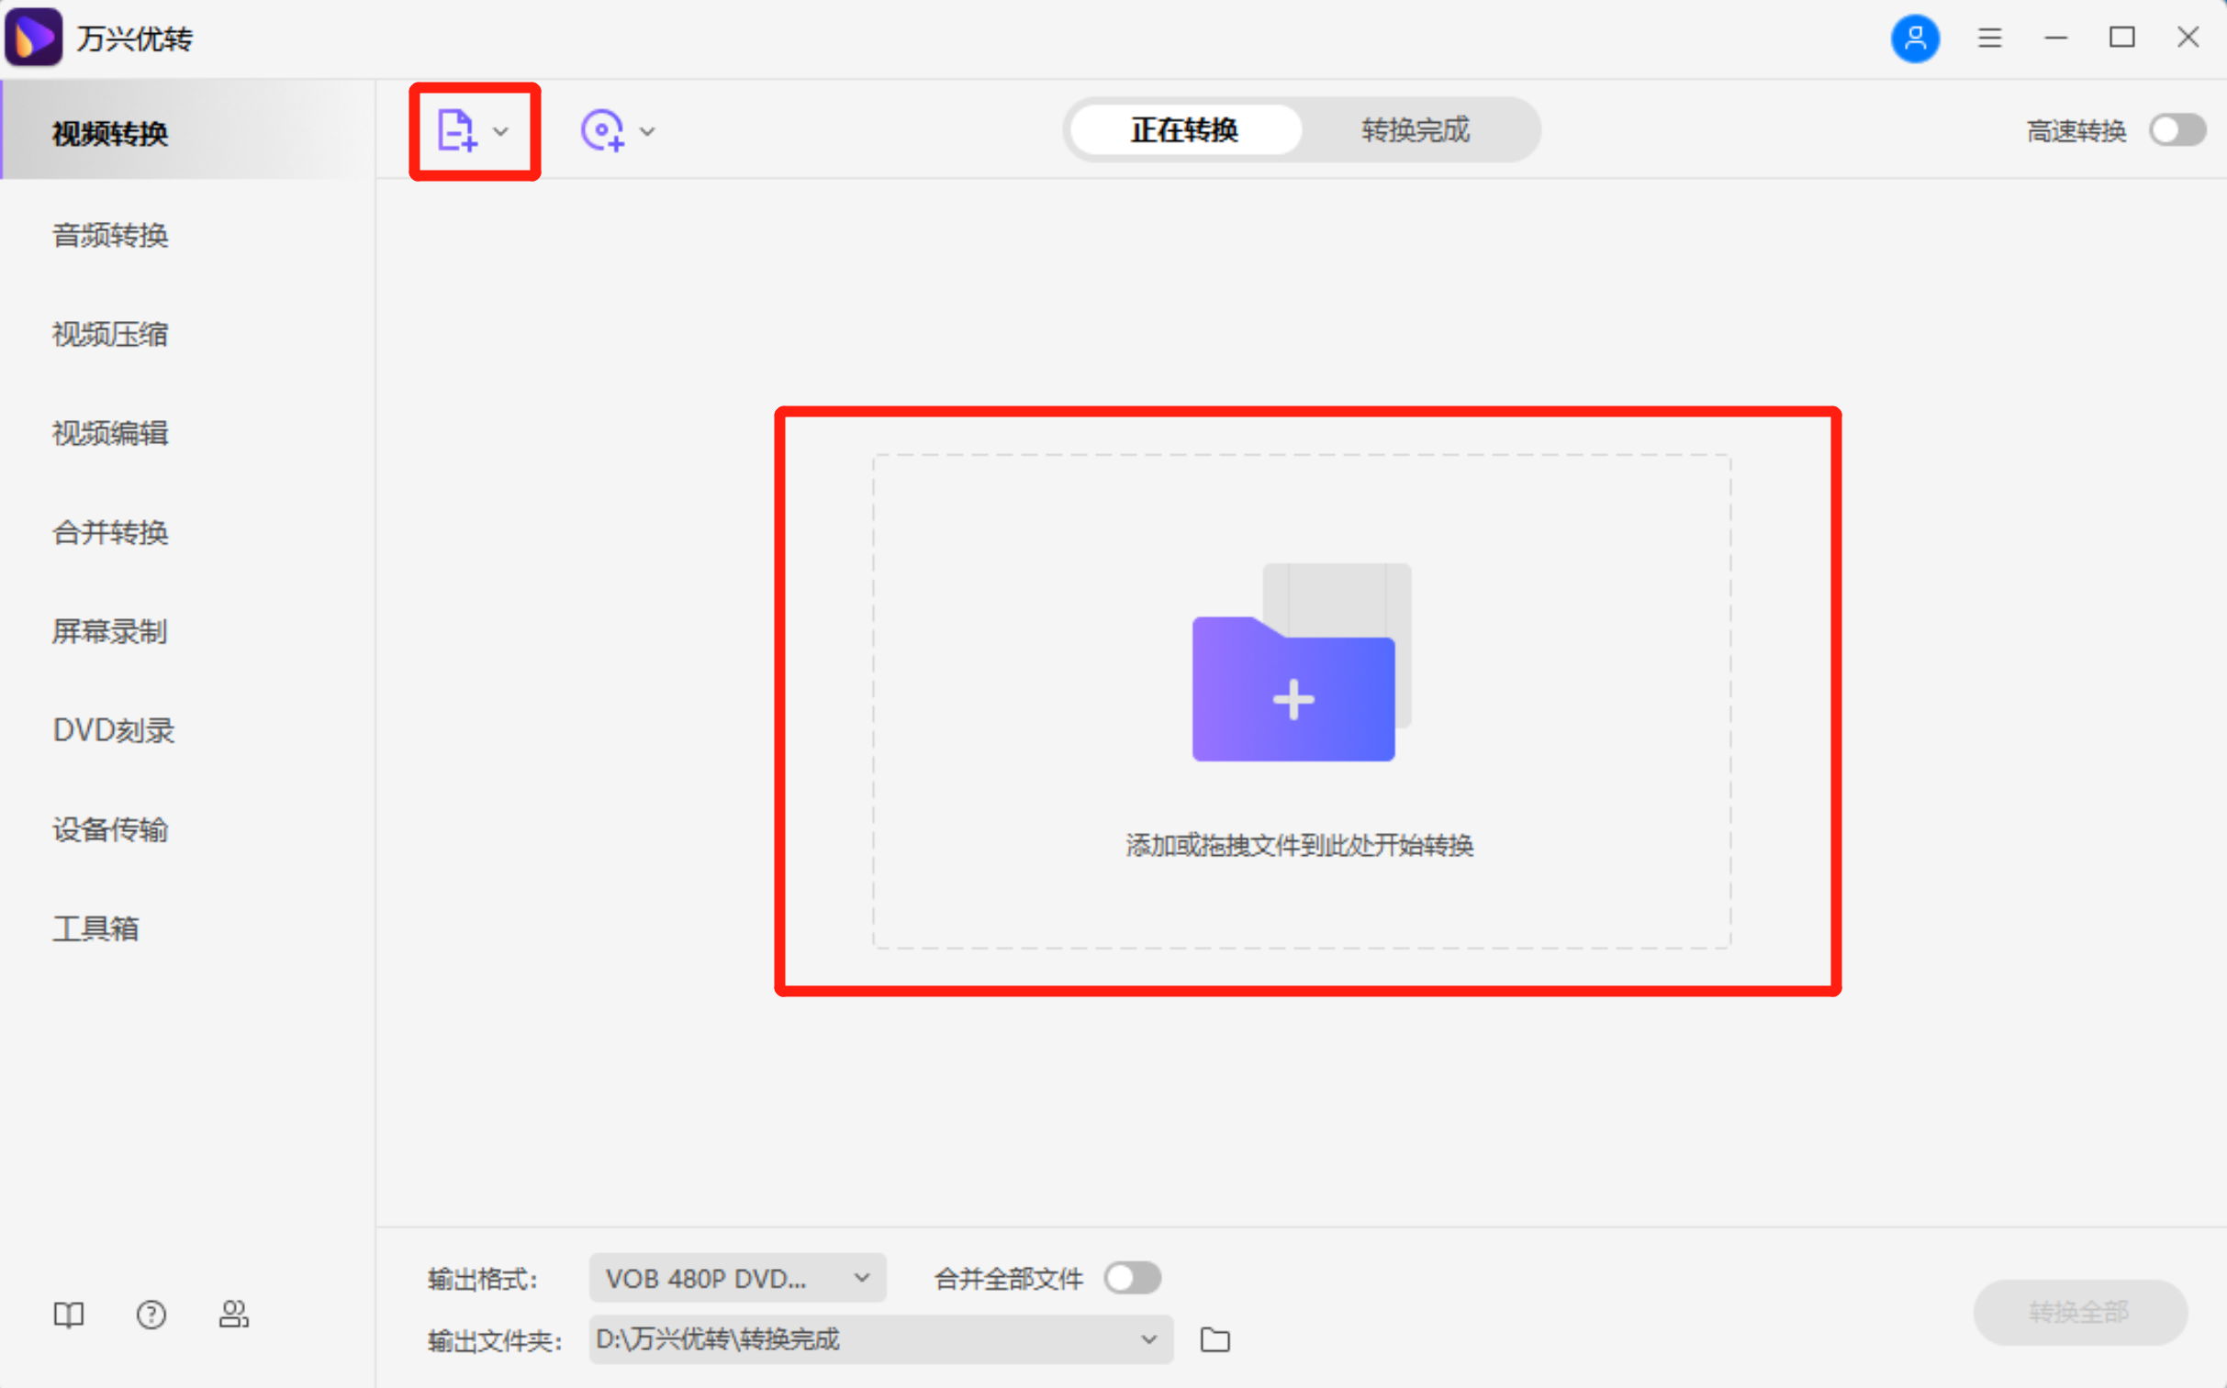Open the output folder browse icon
The height and width of the screenshot is (1388, 2227).
1214,1339
